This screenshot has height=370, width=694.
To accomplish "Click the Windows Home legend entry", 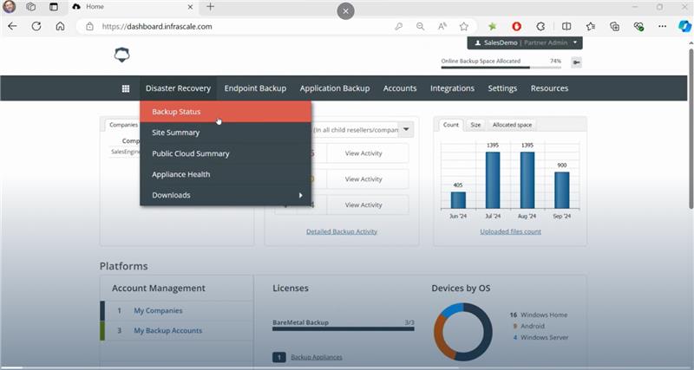I will coord(539,315).
